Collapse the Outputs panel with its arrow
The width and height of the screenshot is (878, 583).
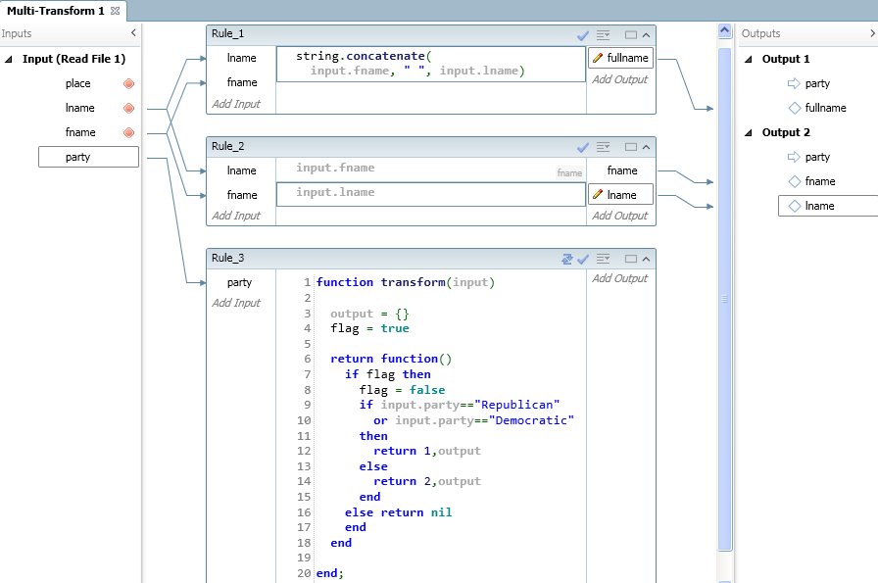872,33
